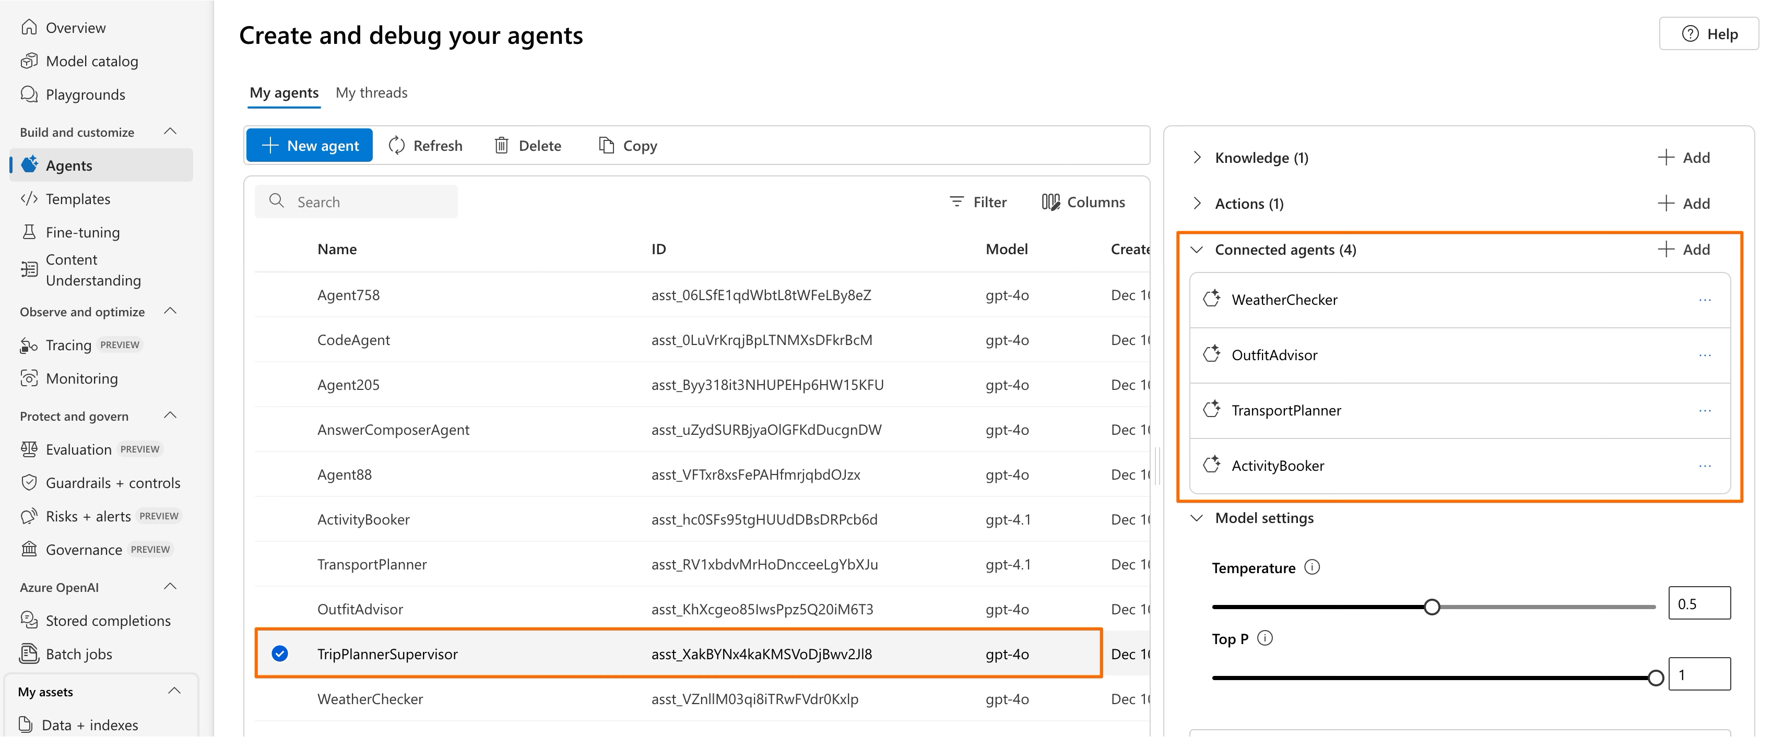Add a Knowledge source
Viewport: 1772px width, 737px height.
(1683, 158)
